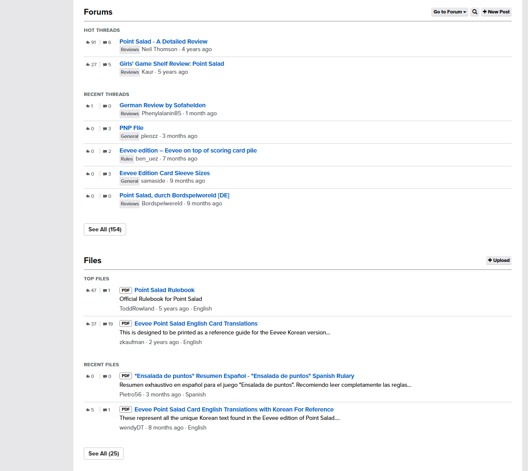The image size is (528, 471).
Task: Click comment icon on 'Point Salad Rulebook' file
Action: pyautogui.click(x=105, y=290)
